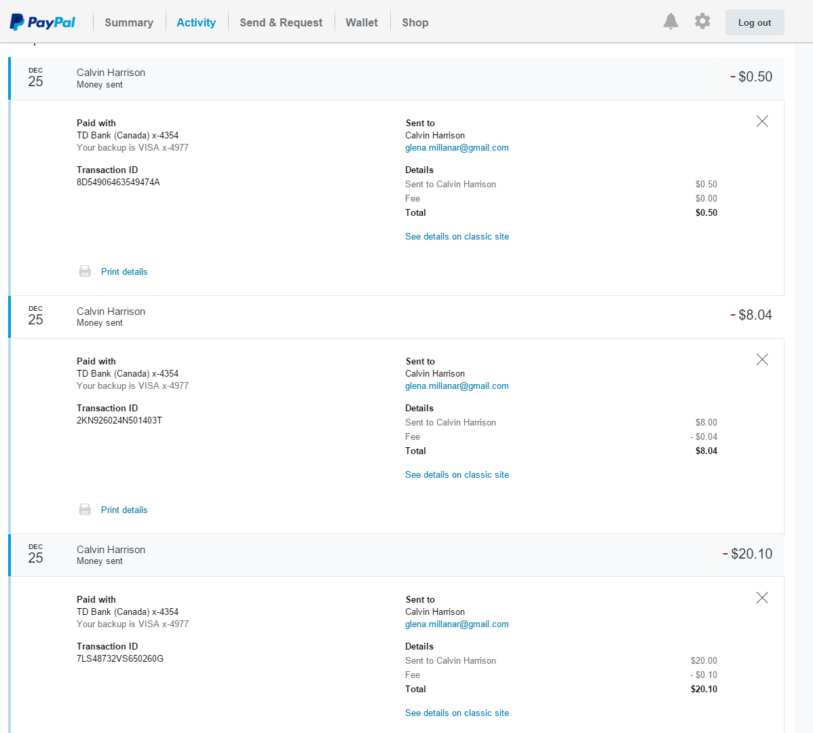The height and width of the screenshot is (733, 813).
Task: See classic site details for $0.50 payment
Action: 457,236
